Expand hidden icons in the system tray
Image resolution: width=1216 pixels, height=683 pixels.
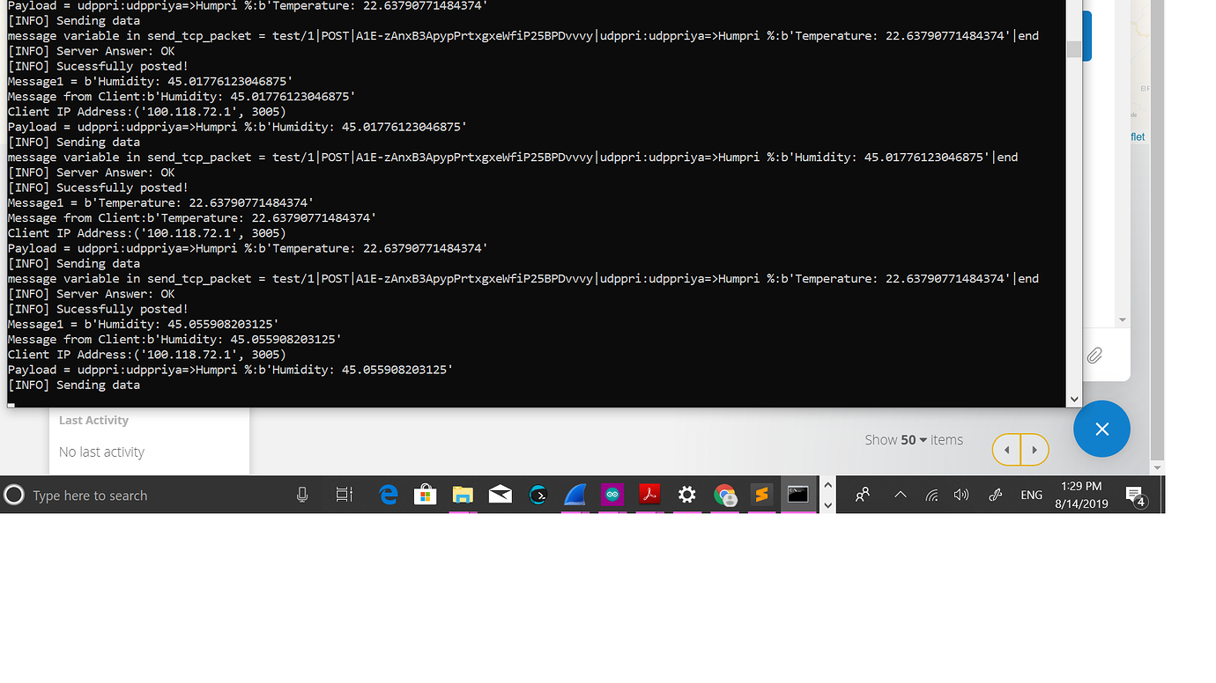(x=900, y=494)
